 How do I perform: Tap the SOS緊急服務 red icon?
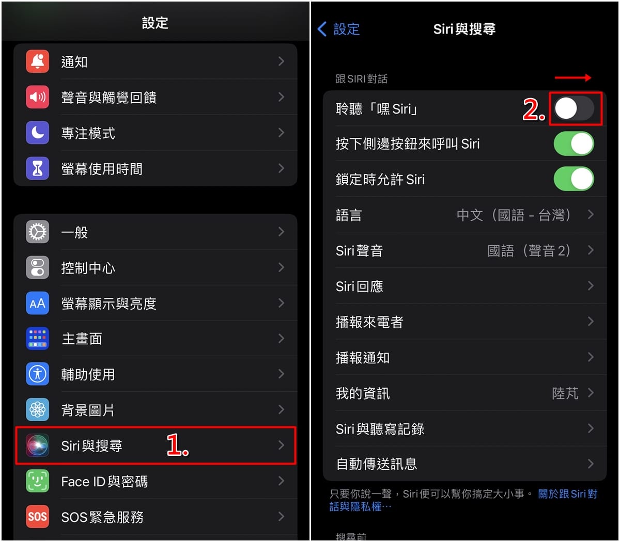pyautogui.click(x=37, y=517)
